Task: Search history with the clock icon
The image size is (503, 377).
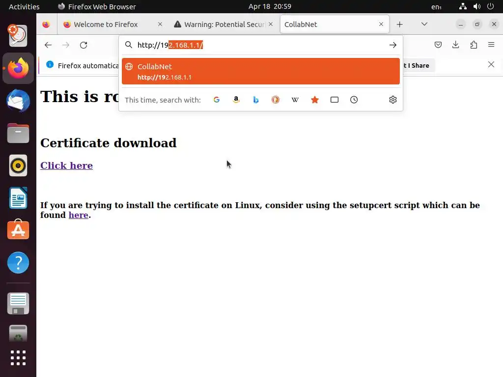Action: (354, 100)
